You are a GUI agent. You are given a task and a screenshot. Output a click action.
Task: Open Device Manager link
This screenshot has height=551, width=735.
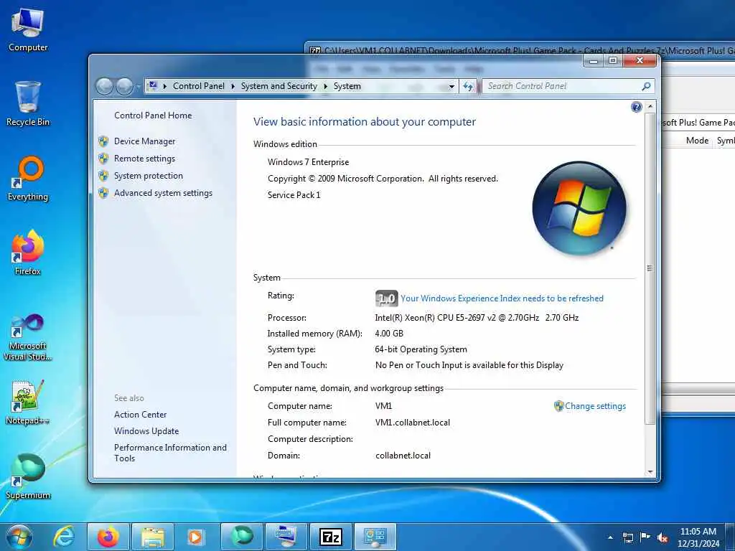pyautogui.click(x=144, y=141)
